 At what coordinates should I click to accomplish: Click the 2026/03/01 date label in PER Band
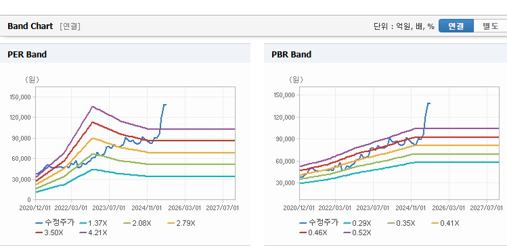coord(185,208)
